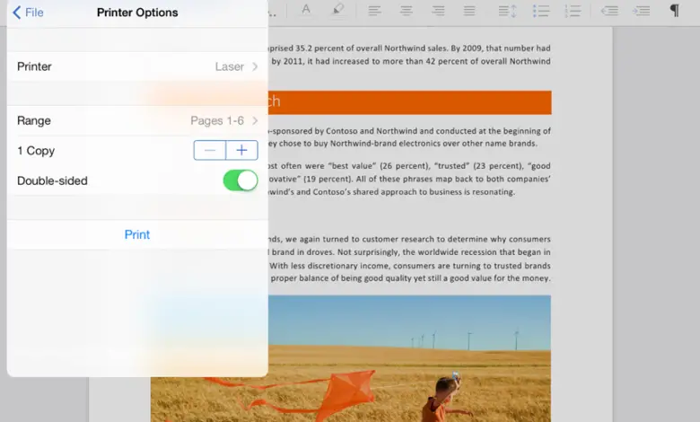Click the orange heading banner in document
Image resolution: width=700 pixels, height=422 pixels.
[409, 102]
